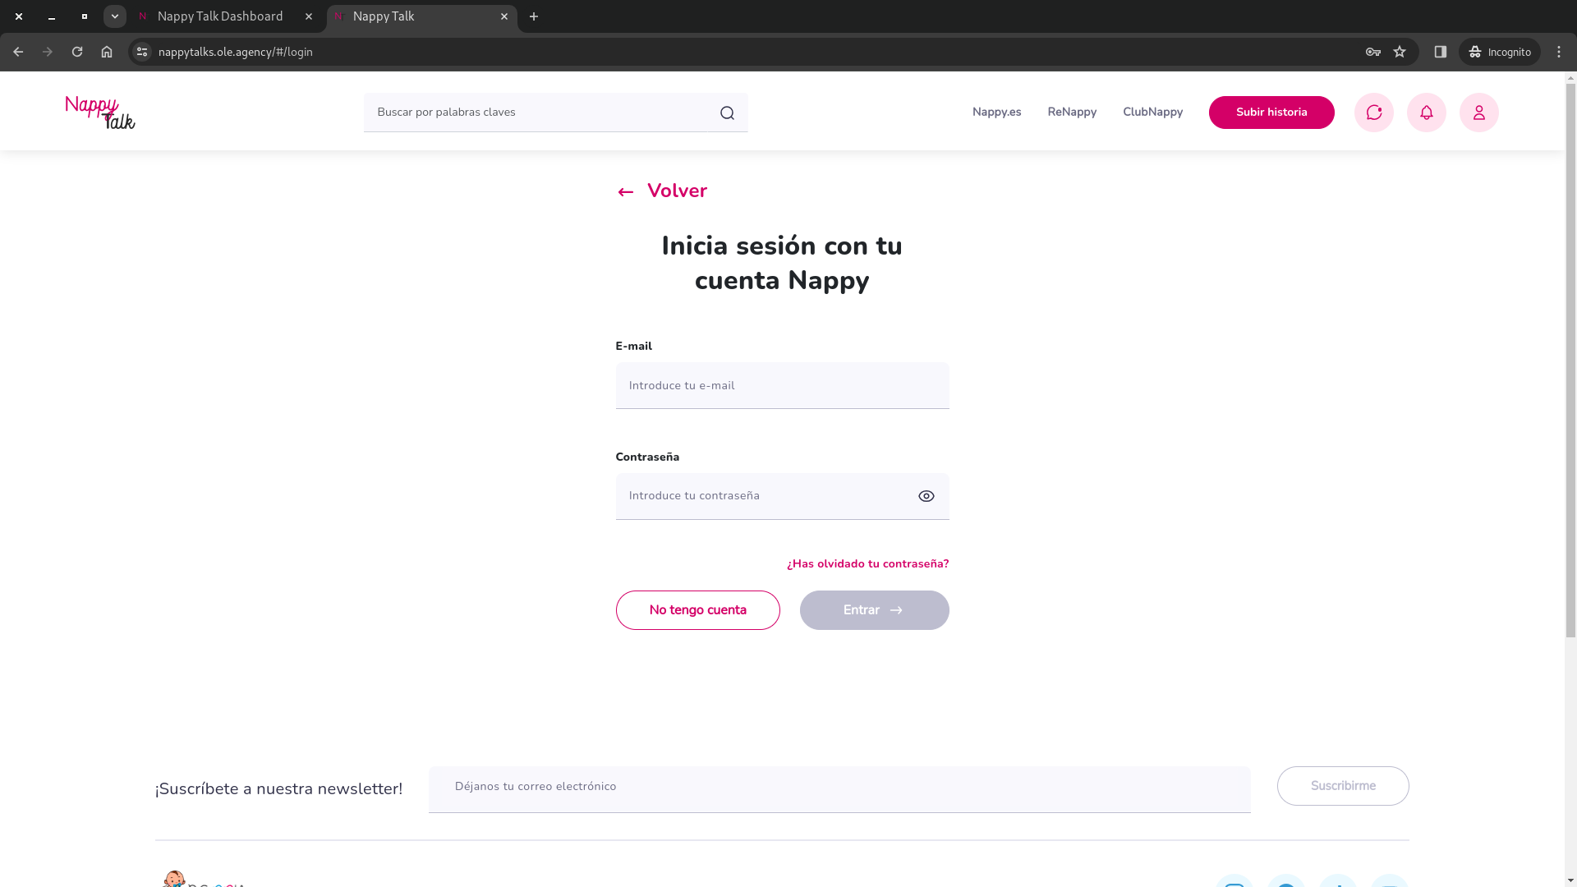Click the Subir historia button
Viewport: 1577px width, 887px height.
tap(1271, 113)
